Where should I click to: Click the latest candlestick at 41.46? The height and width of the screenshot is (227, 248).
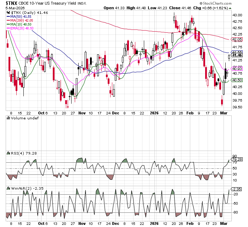(x=229, y=57)
